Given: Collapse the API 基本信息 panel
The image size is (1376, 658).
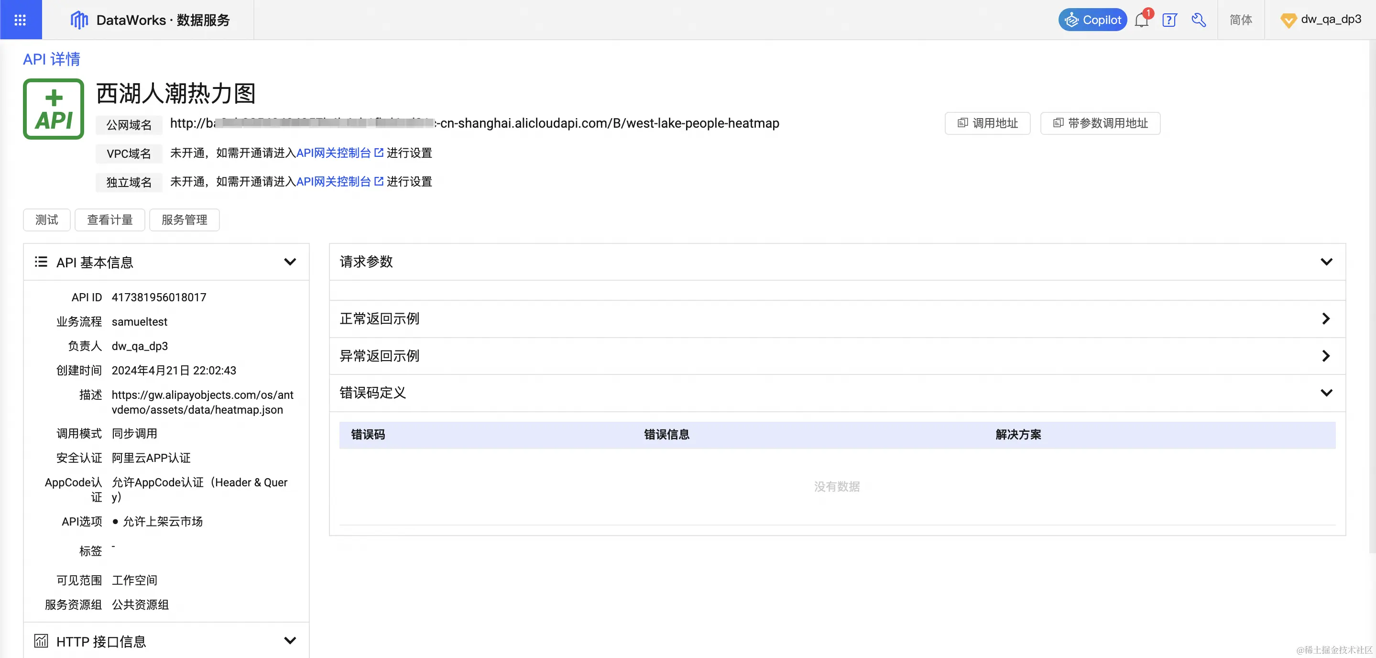Looking at the screenshot, I should pyautogui.click(x=290, y=262).
